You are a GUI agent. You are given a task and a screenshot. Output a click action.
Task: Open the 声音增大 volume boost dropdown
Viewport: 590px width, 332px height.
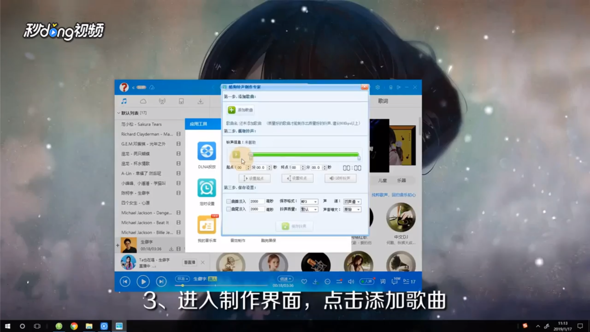pyautogui.click(x=352, y=209)
